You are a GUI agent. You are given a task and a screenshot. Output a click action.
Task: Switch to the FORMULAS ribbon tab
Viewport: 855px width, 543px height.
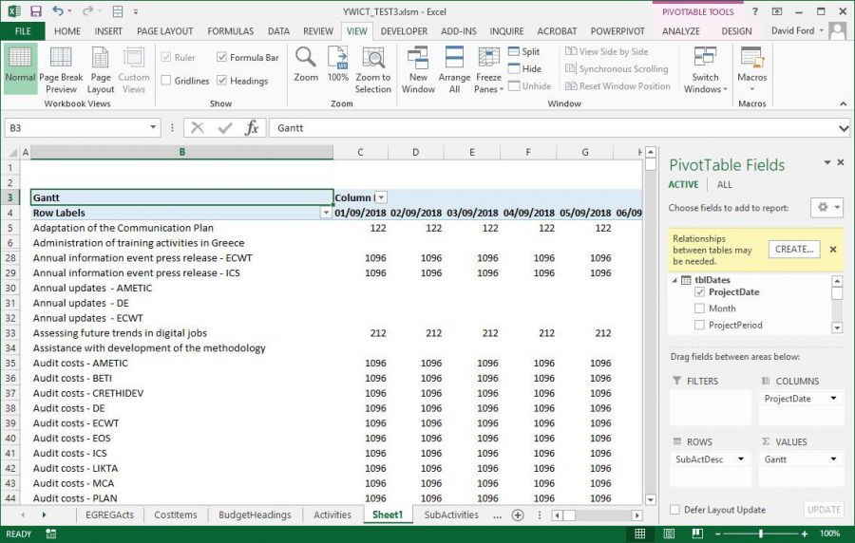(x=230, y=31)
